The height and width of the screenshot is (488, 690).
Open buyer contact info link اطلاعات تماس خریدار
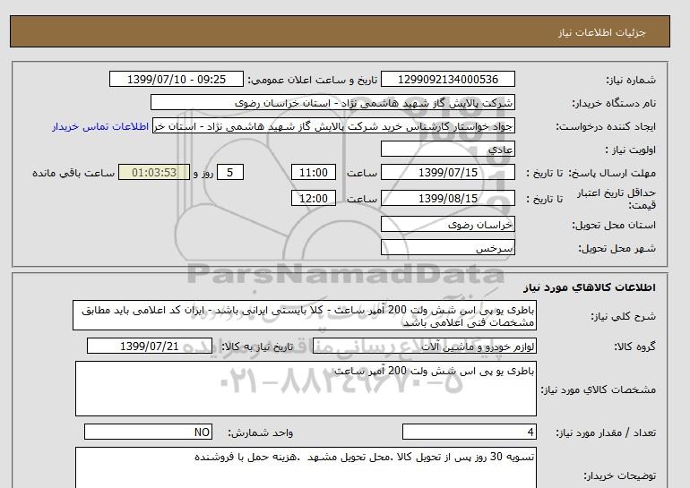tap(100, 126)
